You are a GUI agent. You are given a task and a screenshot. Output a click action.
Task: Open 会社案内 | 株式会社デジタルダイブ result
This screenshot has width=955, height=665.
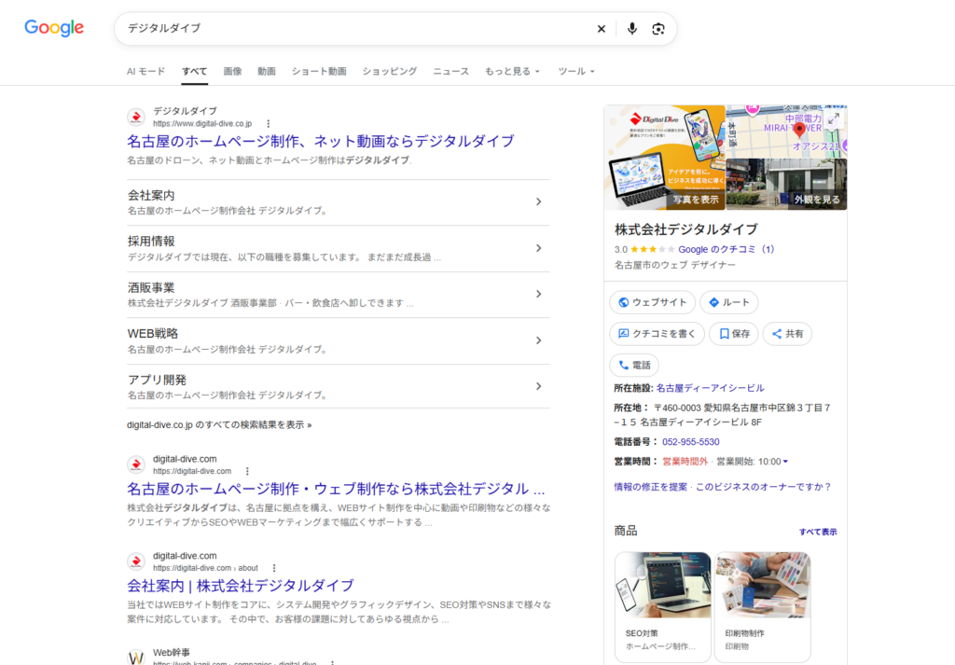240,586
